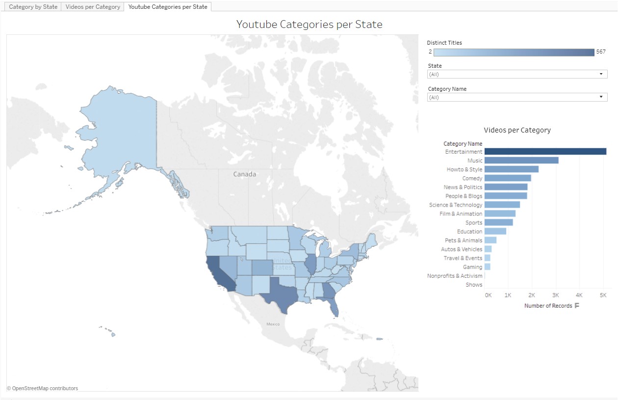618x400 pixels.
Task: Open the Videos per Category tab
Action: (x=93, y=7)
